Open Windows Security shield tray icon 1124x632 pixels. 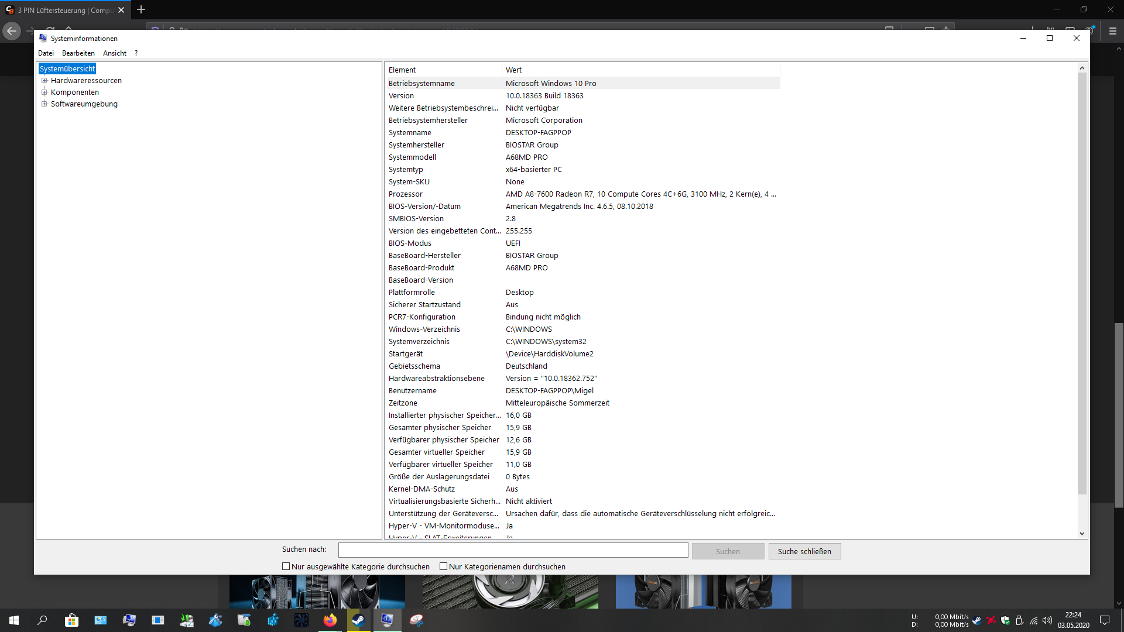[x=1005, y=620]
